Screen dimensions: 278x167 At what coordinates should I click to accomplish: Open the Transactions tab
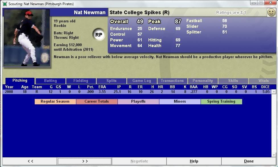[x=172, y=81]
